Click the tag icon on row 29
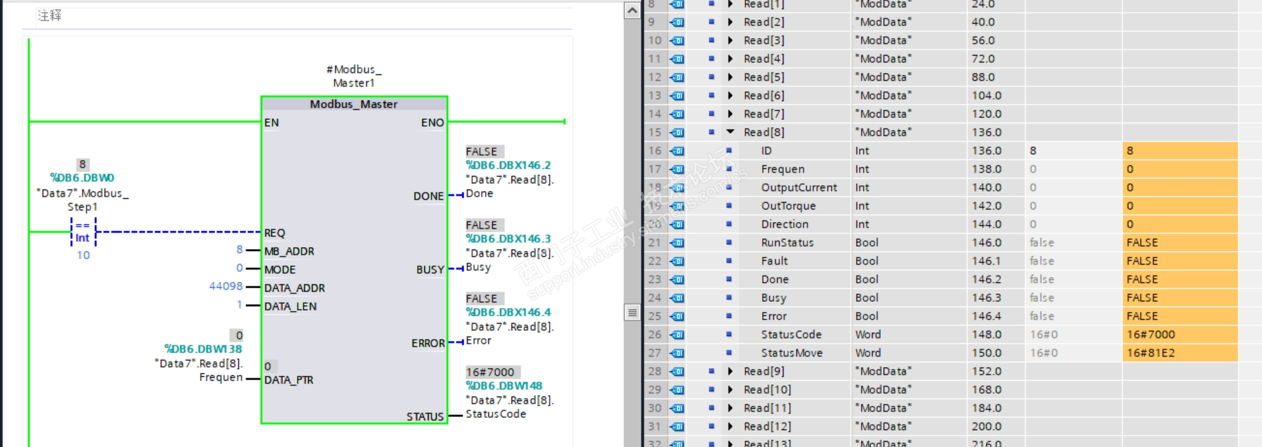Screen dimensions: 1262x447 677,390
